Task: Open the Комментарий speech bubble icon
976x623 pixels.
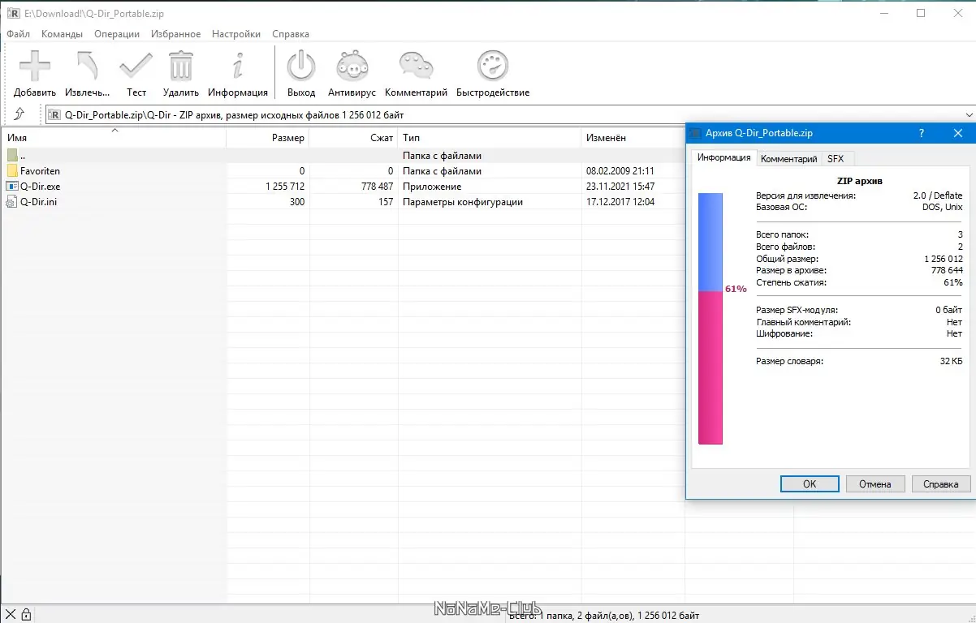Action: pos(417,66)
